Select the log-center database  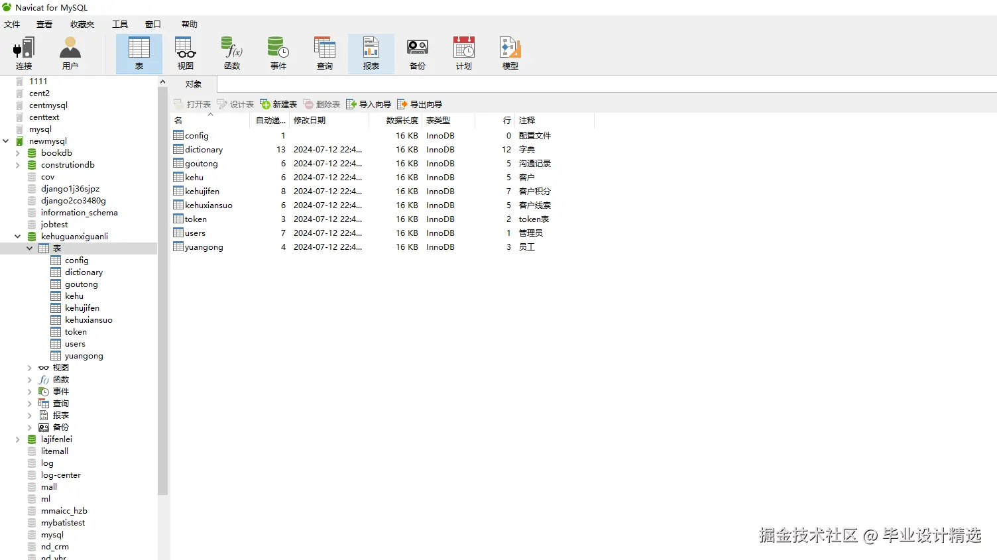pos(60,475)
